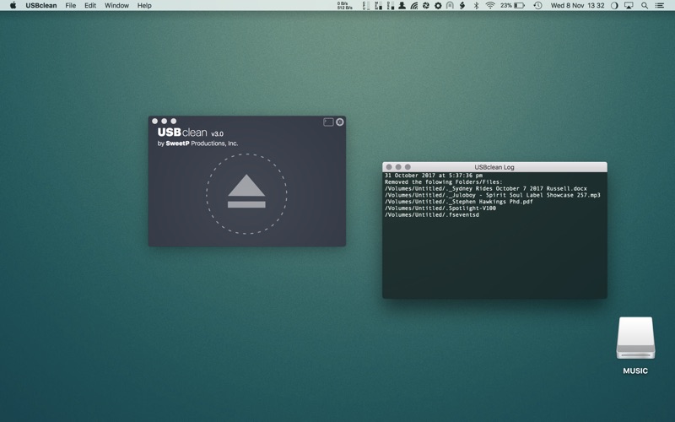Click the date and time clock
Screen dimensions: 675x422
point(577,5)
